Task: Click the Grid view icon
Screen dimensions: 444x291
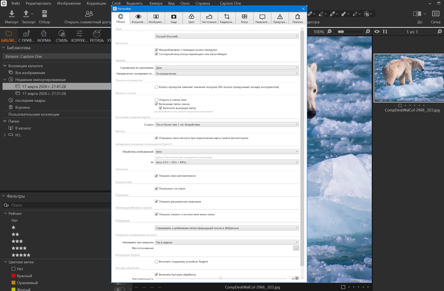Action: tap(435, 14)
